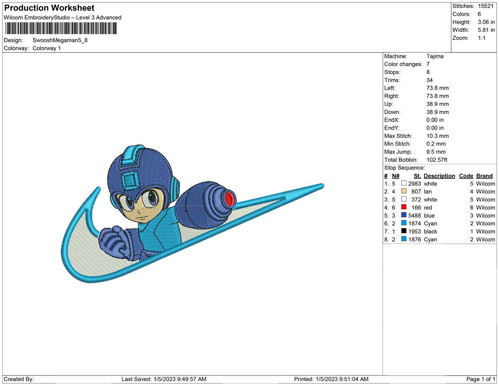The width and height of the screenshot is (499, 384).
Task: Click the stitch count '1953'
Action: [x=415, y=231]
